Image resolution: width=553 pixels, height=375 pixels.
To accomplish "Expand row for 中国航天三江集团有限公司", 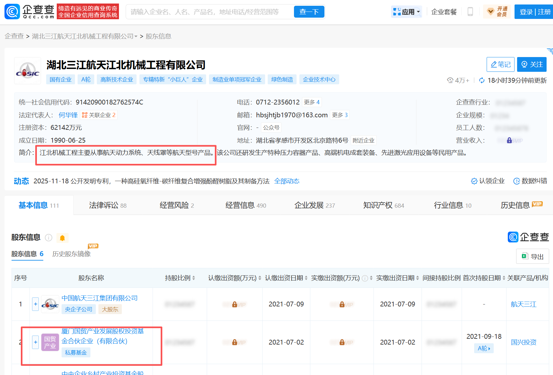I will coord(36,304).
